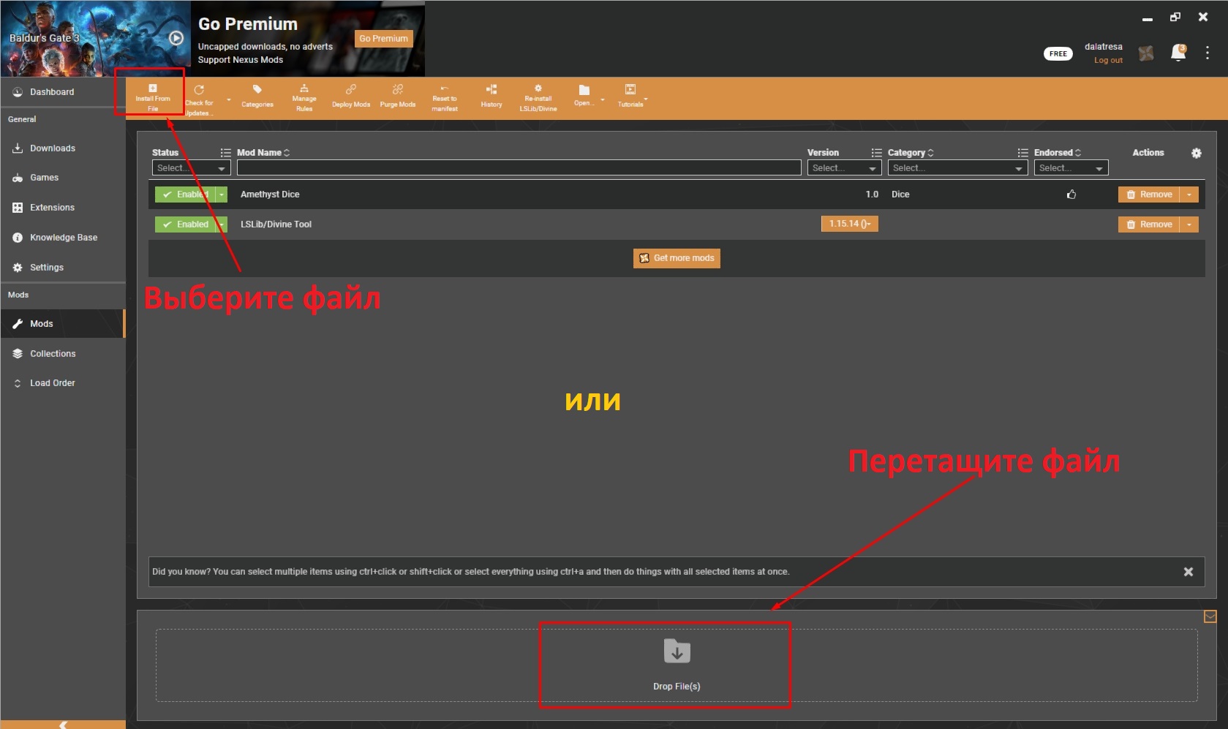
Task: Endorse Amethyst Dice with thumbs-up
Action: pyautogui.click(x=1071, y=194)
